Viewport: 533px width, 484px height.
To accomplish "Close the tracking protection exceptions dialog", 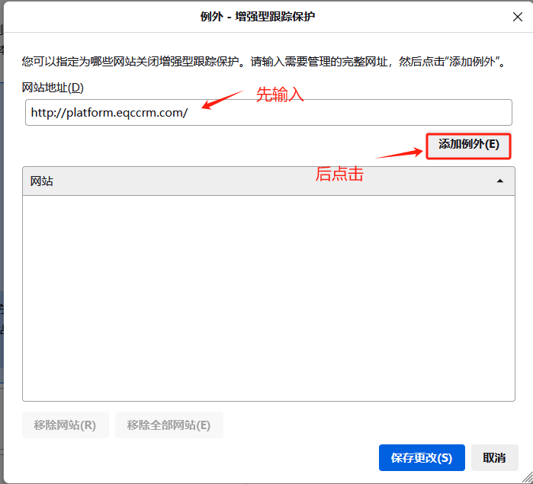I will click(x=517, y=17).
